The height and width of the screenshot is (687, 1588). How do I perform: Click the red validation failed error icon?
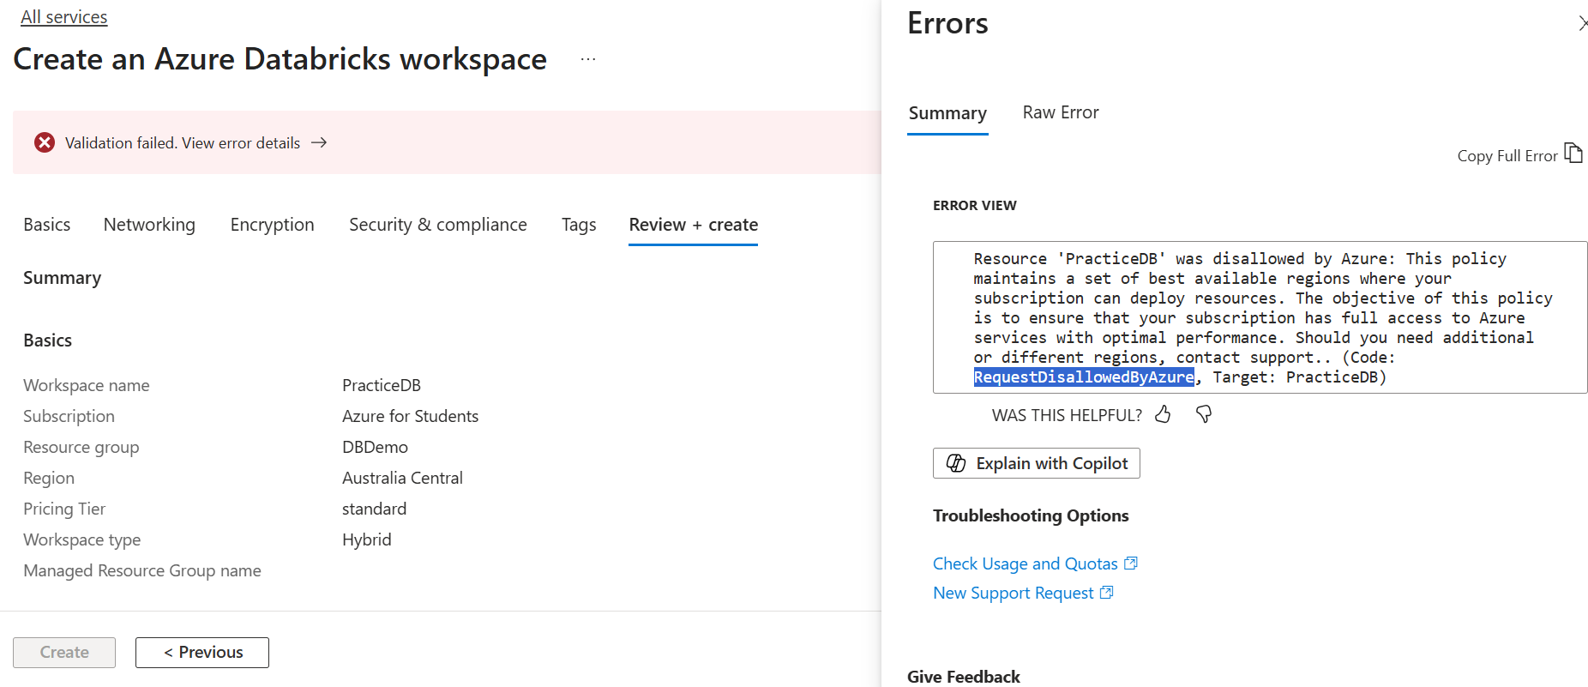45,142
